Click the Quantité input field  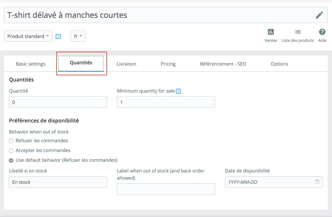[x=58, y=102]
